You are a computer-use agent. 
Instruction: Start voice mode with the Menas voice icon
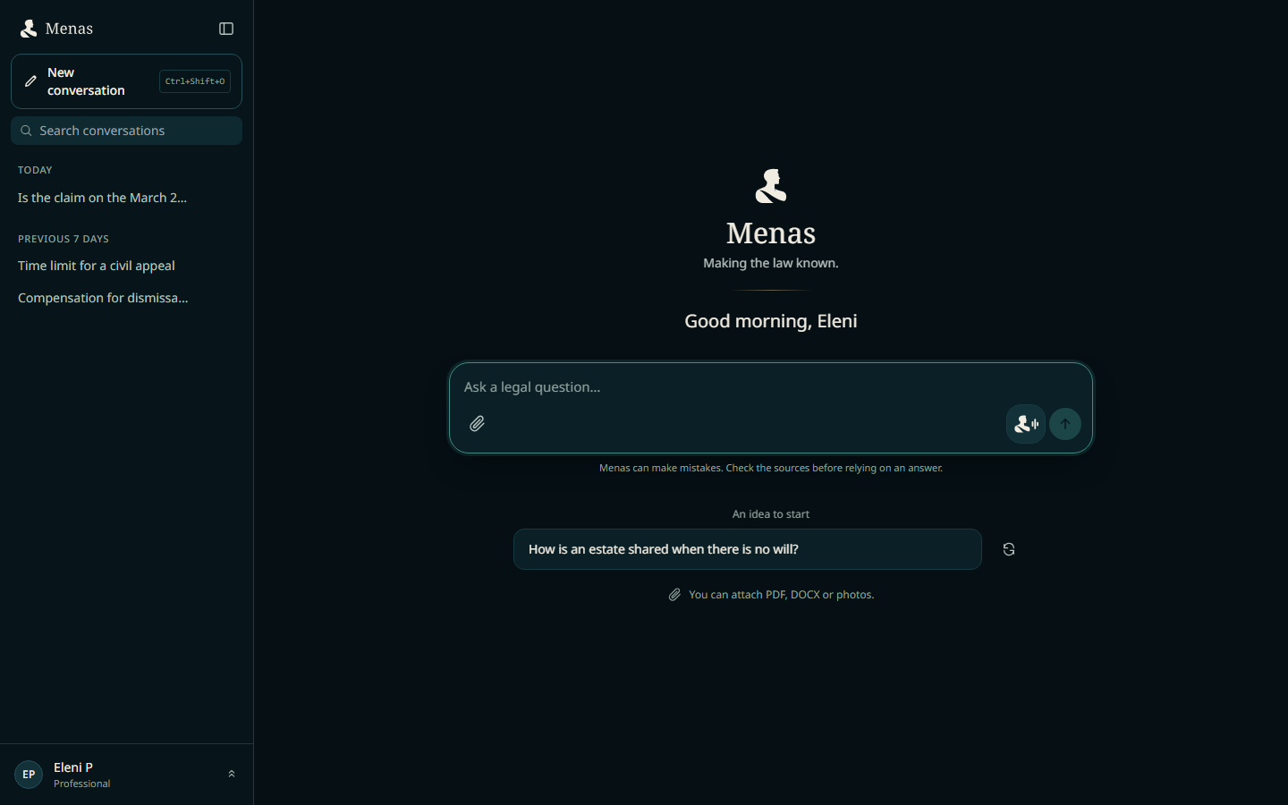click(1026, 424)
